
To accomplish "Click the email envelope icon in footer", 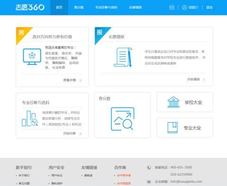I will point(149,182).
